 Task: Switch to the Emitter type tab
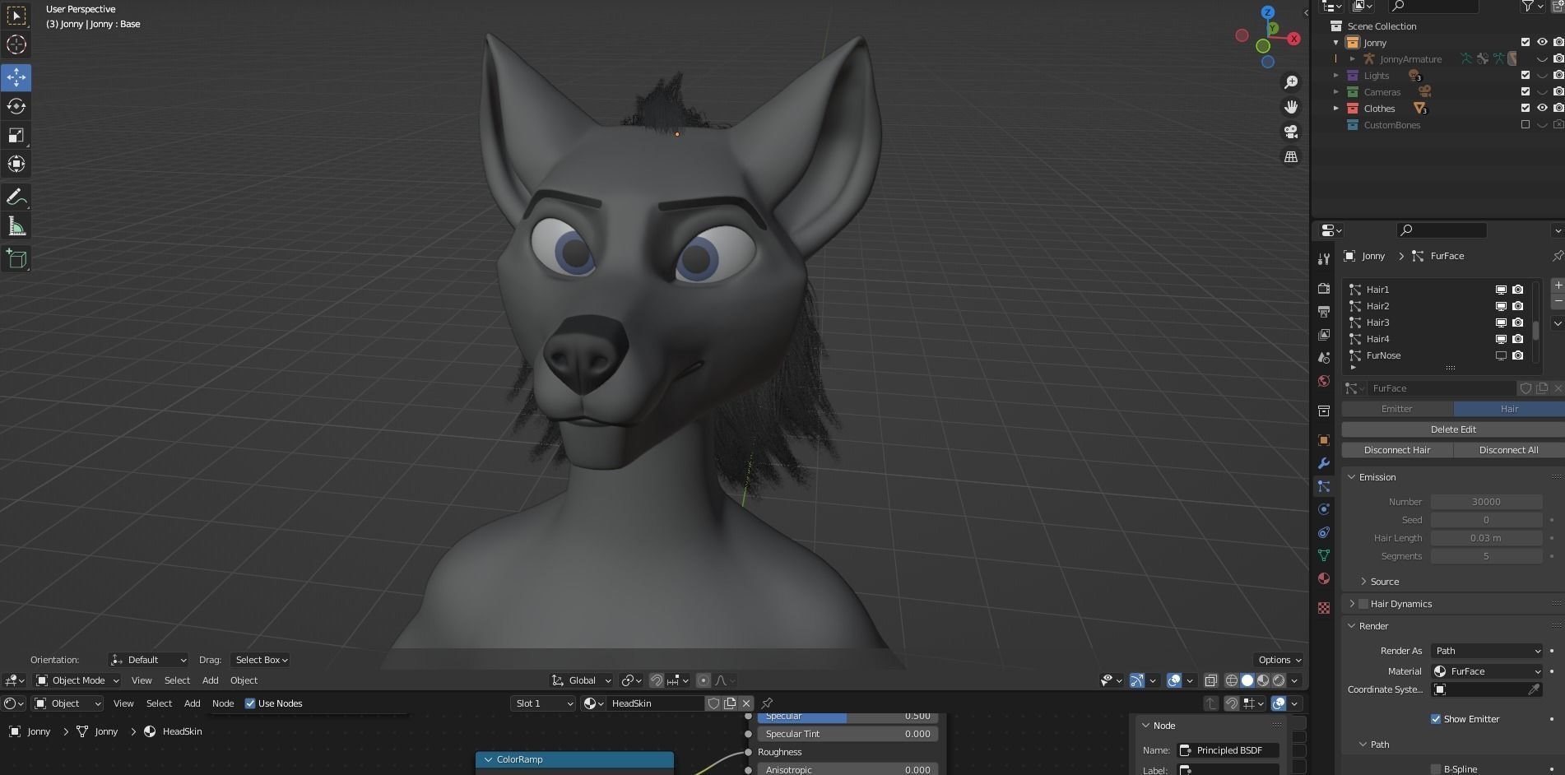pyautogui.click(x=1397, y=409)
